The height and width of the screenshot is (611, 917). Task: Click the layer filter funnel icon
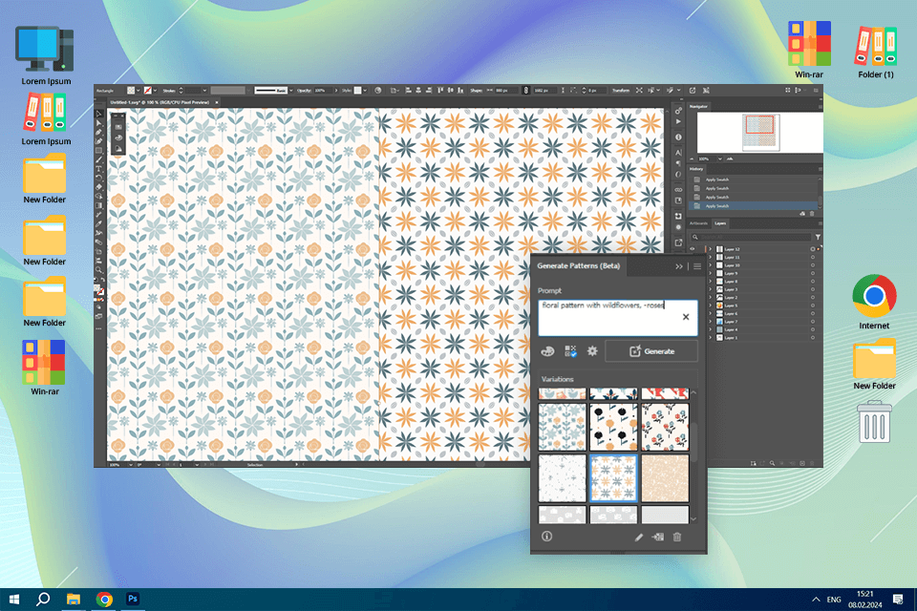818,237
